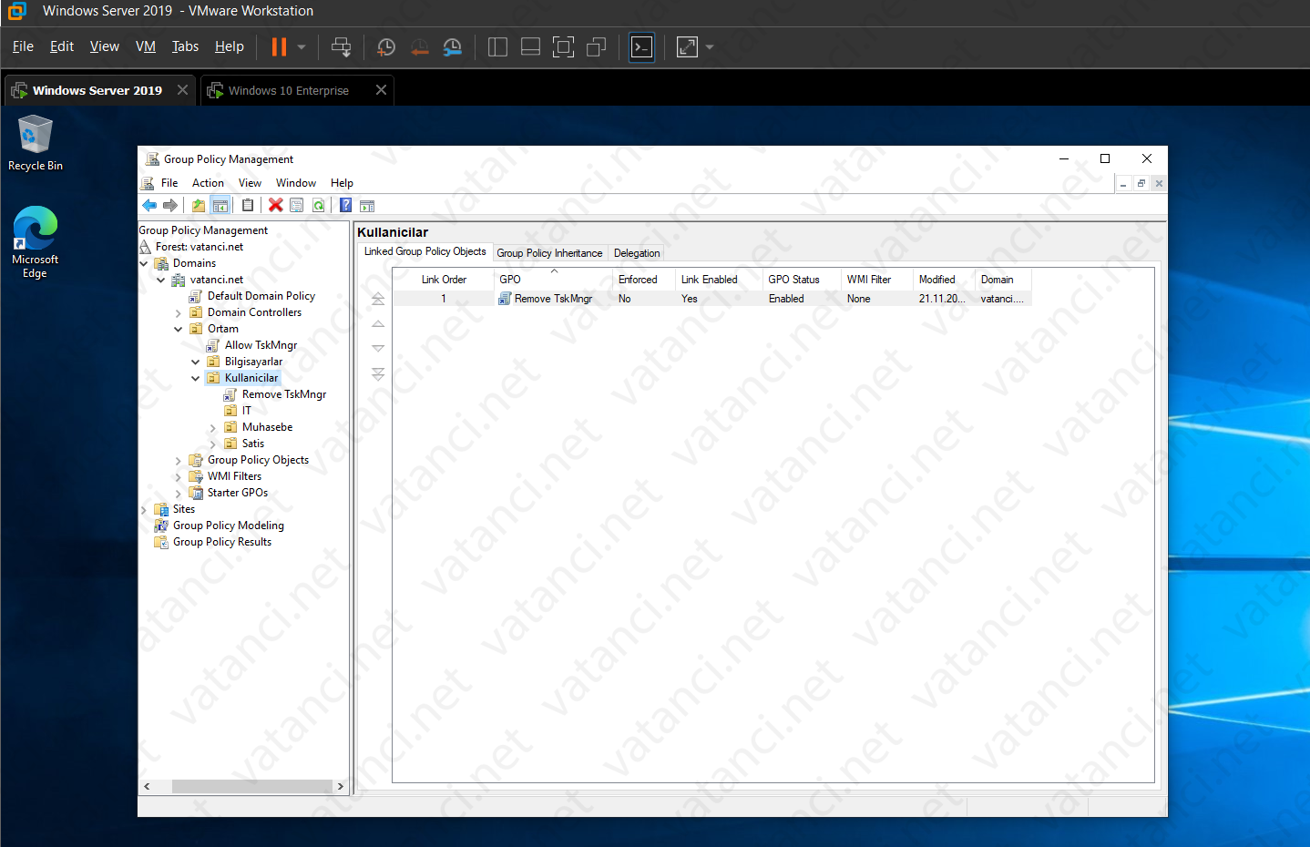Open the Export List icon in toolbar
This screenshot has height=847, width=1310.
[x=248, y=205]
